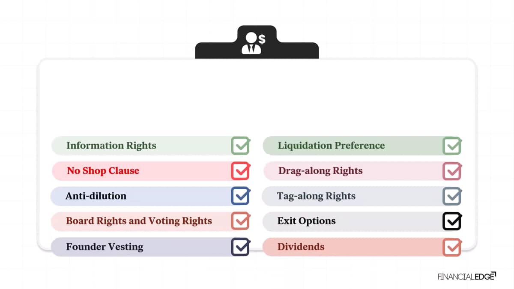Toggle the Drag-along Rights checkbox
Image resolution: width=514 pixels, height=289 pixels.
point(451,171)
